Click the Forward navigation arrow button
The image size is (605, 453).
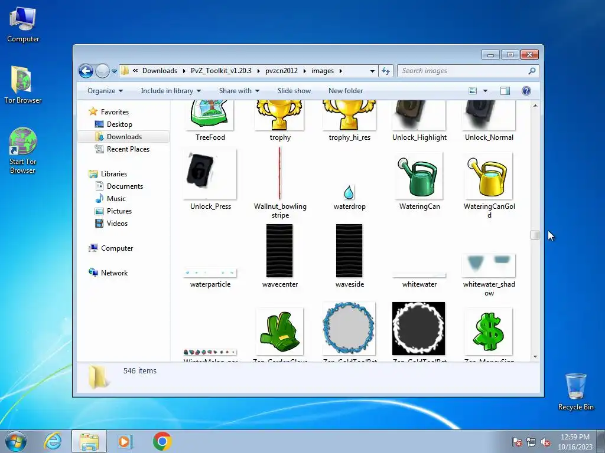[102, 71]
